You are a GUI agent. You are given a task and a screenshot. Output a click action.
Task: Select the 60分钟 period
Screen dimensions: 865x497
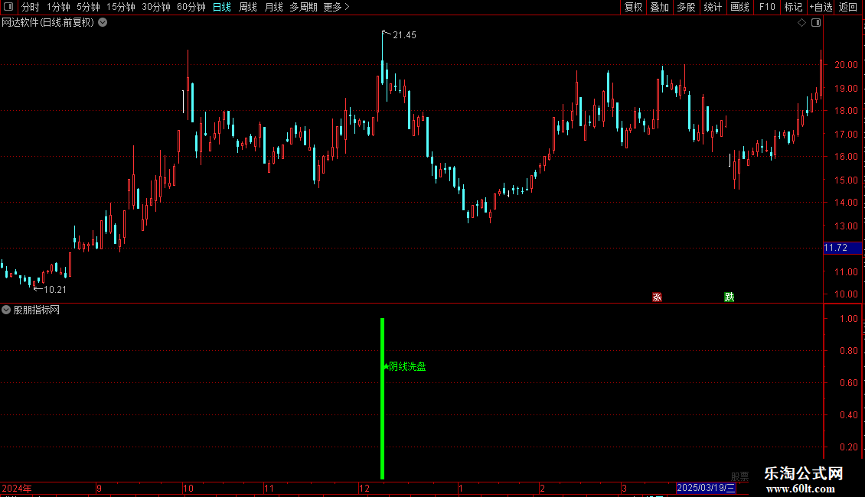pos(191,7)
